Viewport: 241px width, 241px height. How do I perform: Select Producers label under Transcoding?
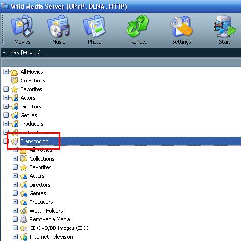[41, 202]
